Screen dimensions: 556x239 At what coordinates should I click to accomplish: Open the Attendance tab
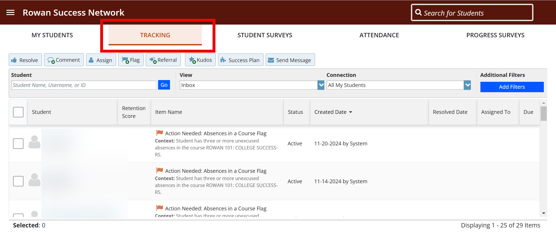point(379,35)
